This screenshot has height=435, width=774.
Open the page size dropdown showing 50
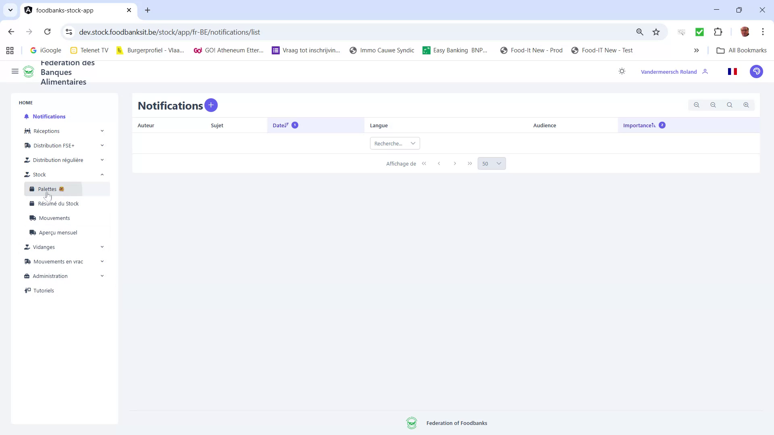(x=491, y=164)
